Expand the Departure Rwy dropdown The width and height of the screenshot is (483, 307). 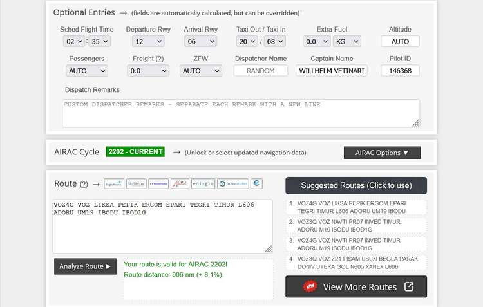tap(148, 41)
